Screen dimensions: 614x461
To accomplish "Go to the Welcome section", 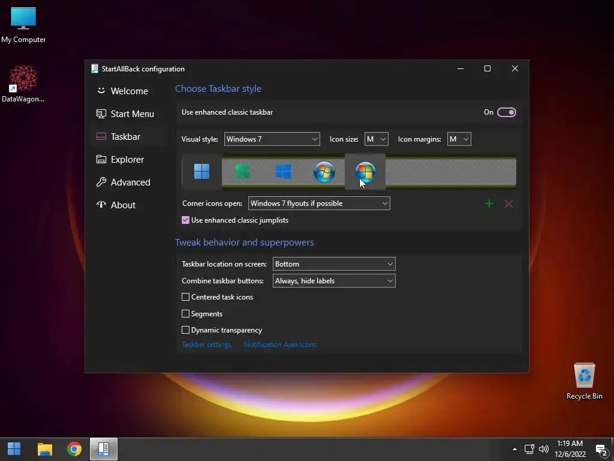I will [x=128, y=91].
